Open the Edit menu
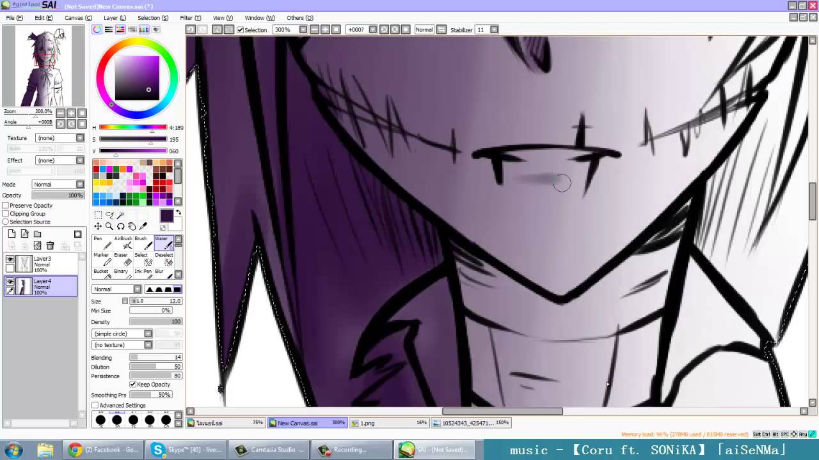Screen dimensions: 819x460 pyautogui.click(x=44, y=18)
